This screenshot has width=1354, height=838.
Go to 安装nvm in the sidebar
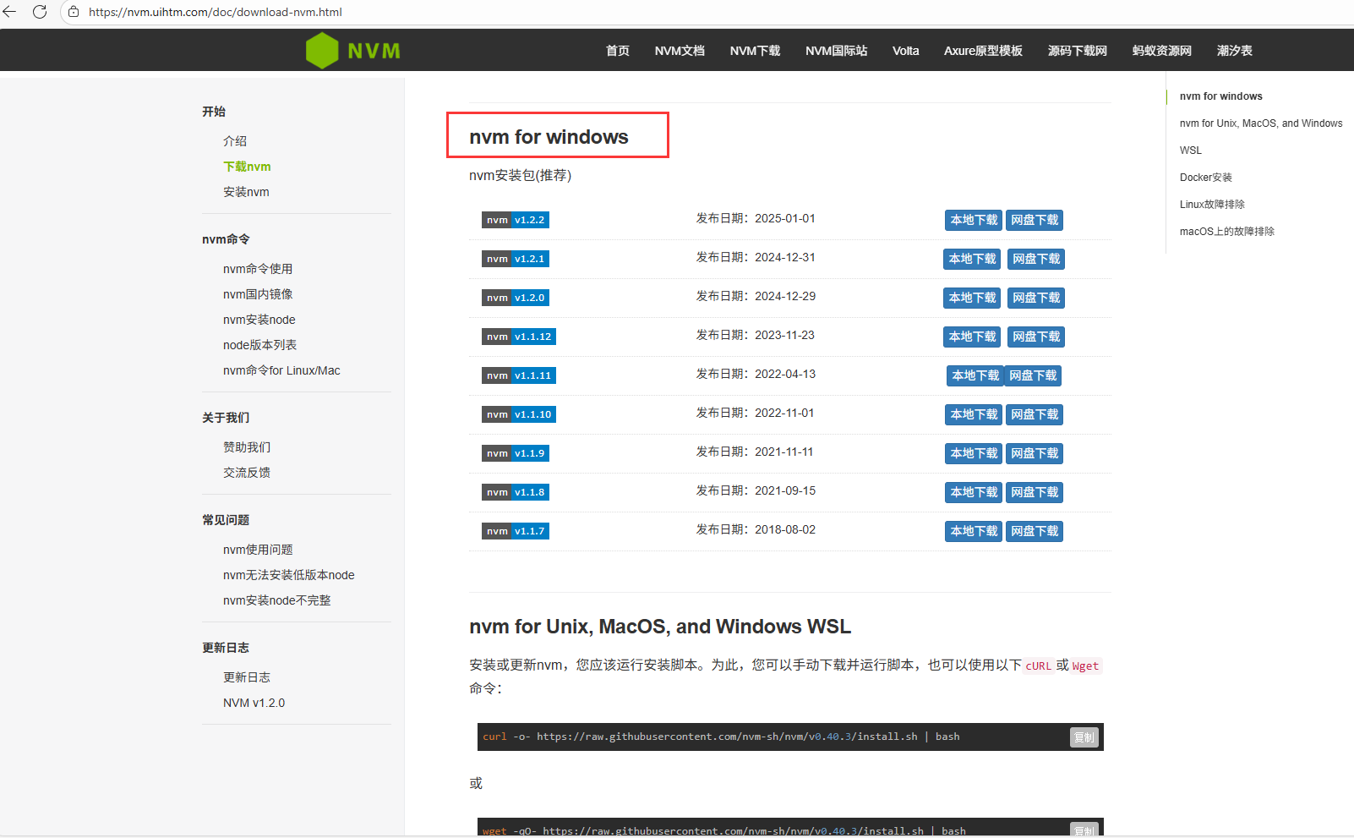246,192
